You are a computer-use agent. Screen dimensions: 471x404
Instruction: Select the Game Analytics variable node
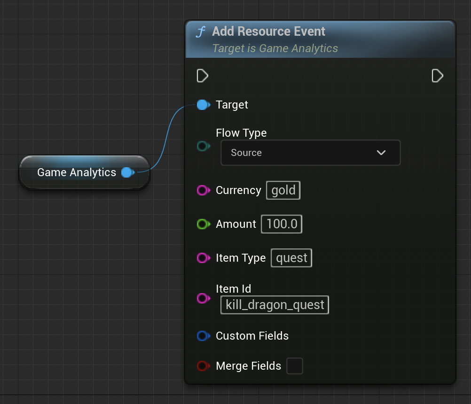76,172
